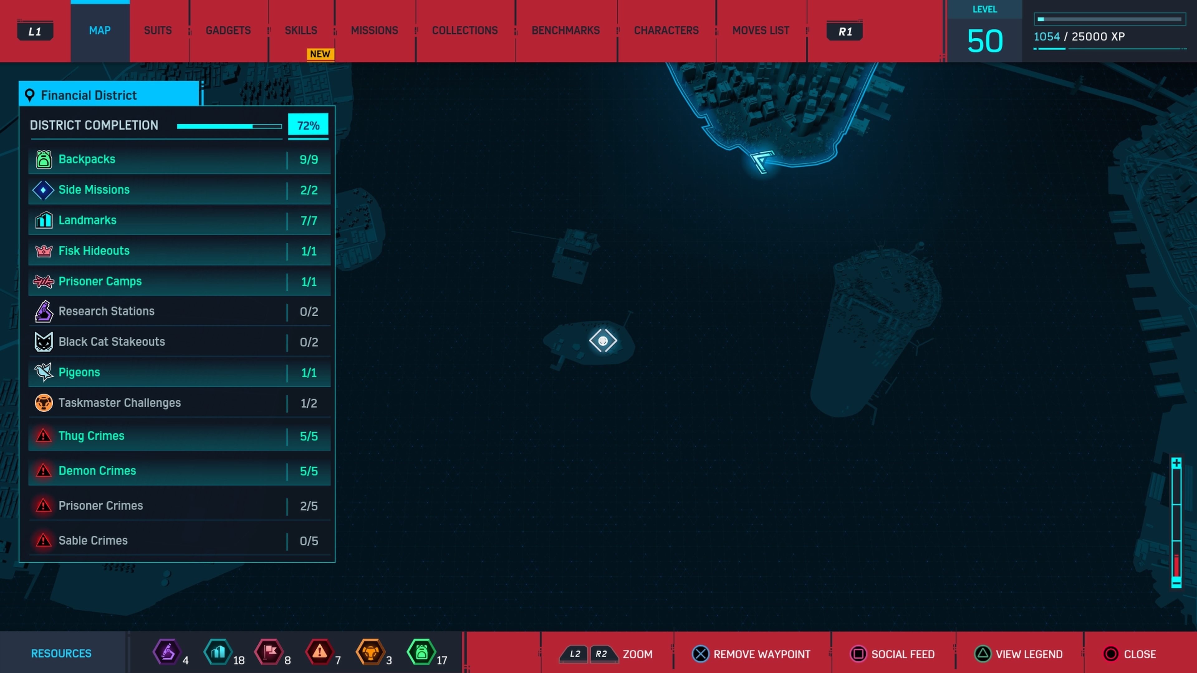Image resolution: width=1197 pixels, height=673 pixels.
Task: Open the Moves List tab
Action: (x=761, y=31)
